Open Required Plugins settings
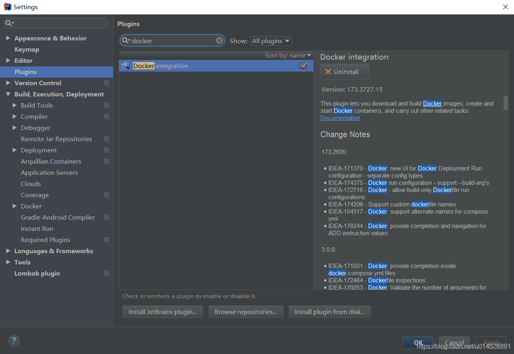 tap(45, 240)
